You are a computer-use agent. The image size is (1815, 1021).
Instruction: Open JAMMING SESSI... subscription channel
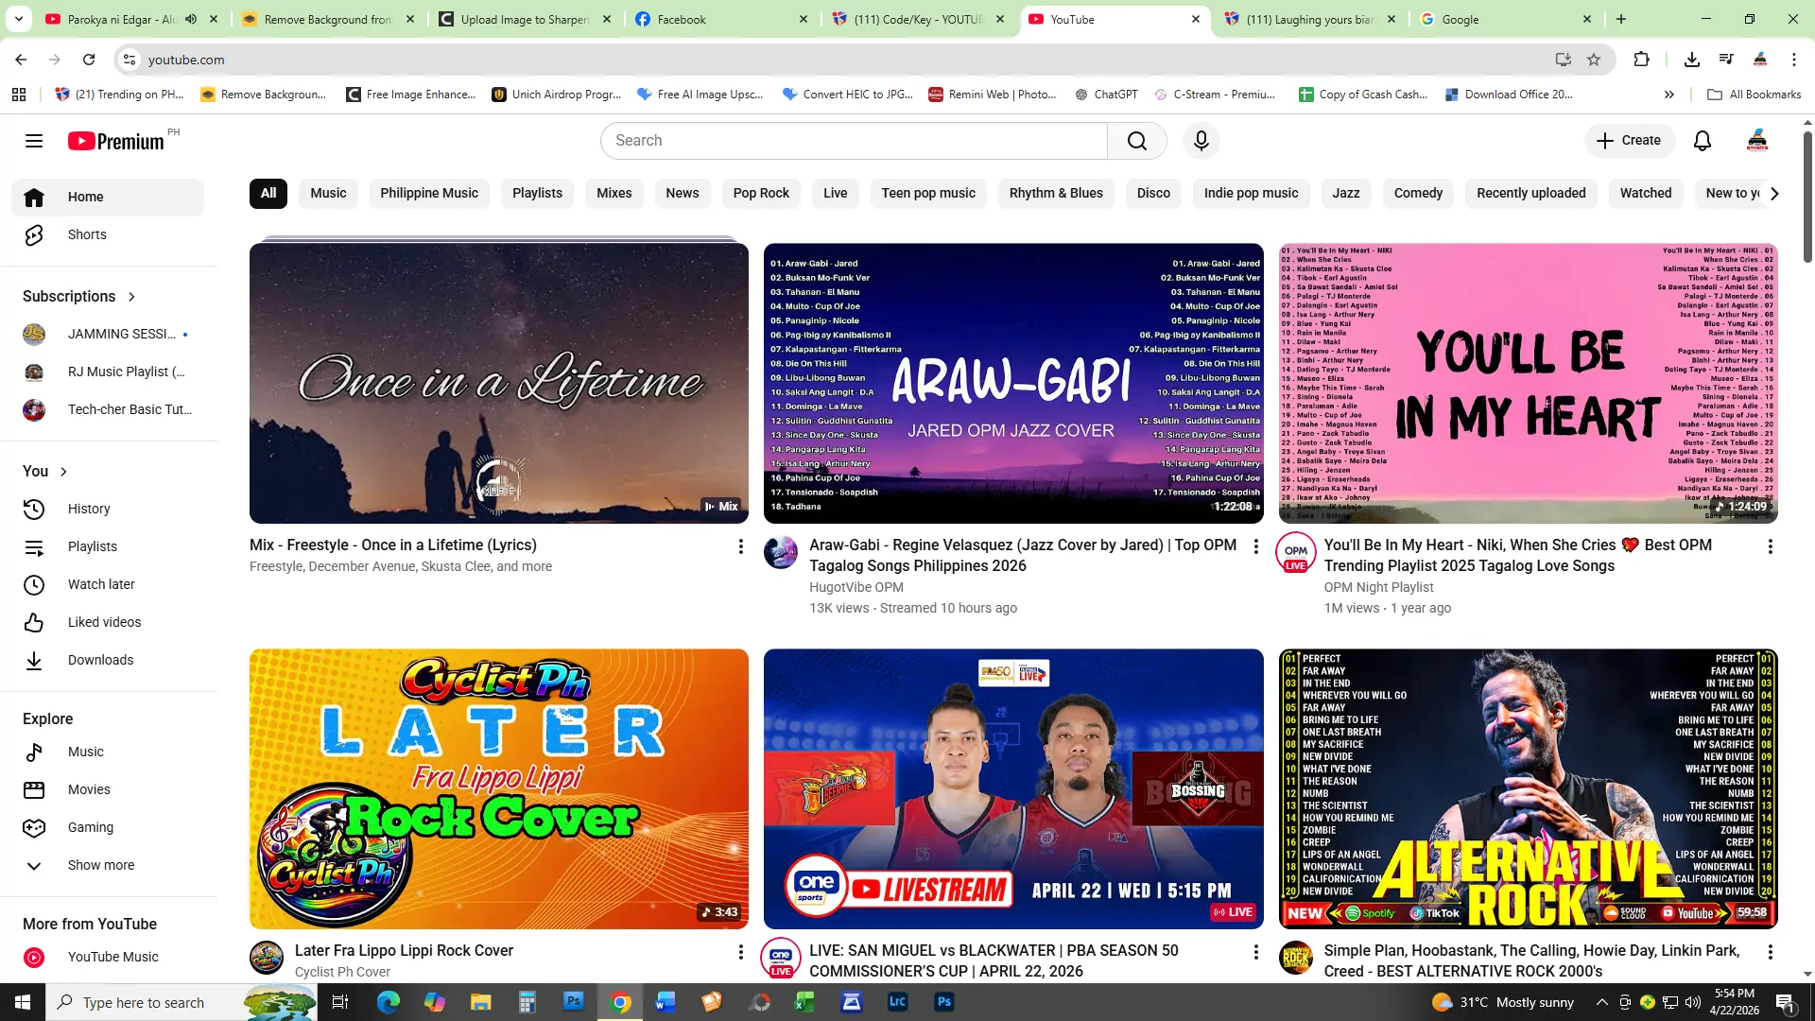(108, 334)
